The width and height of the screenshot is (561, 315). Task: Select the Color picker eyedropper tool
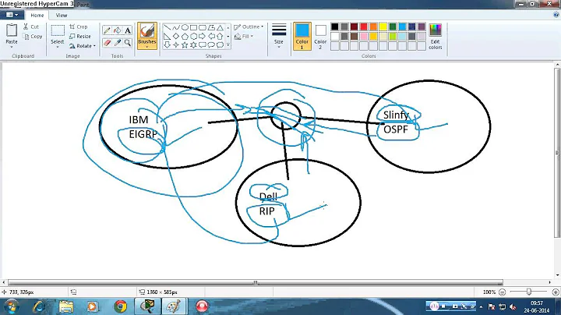(x=118, y=43)
